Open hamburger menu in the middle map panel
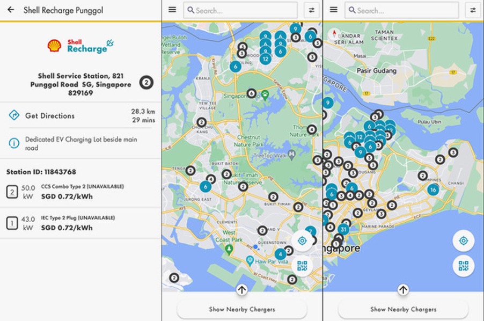The width and height of the screenshot is (484, 321). tap(172, 10)
